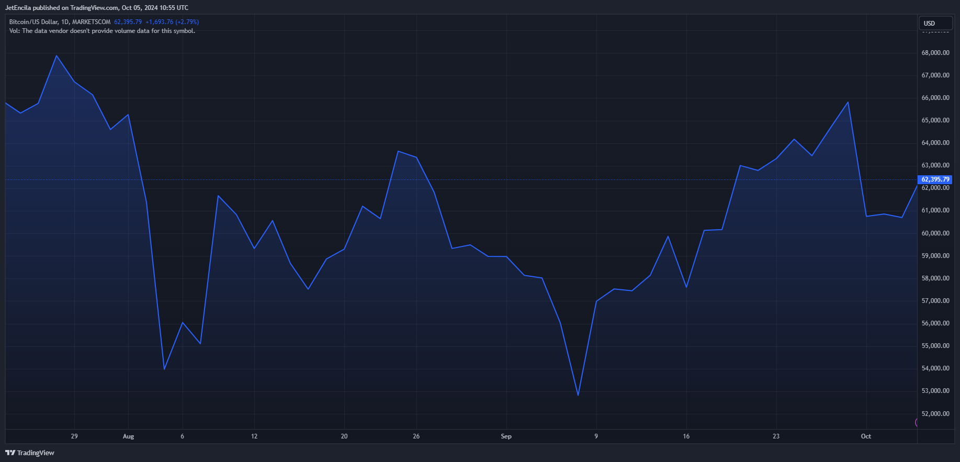Click the 23 date label on the time axis
This screenshot has width=960, height=462.
776,436
